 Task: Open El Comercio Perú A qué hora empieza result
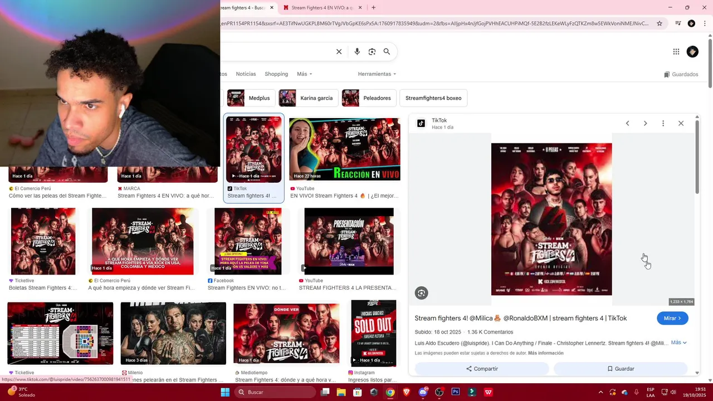click(143, 241)
